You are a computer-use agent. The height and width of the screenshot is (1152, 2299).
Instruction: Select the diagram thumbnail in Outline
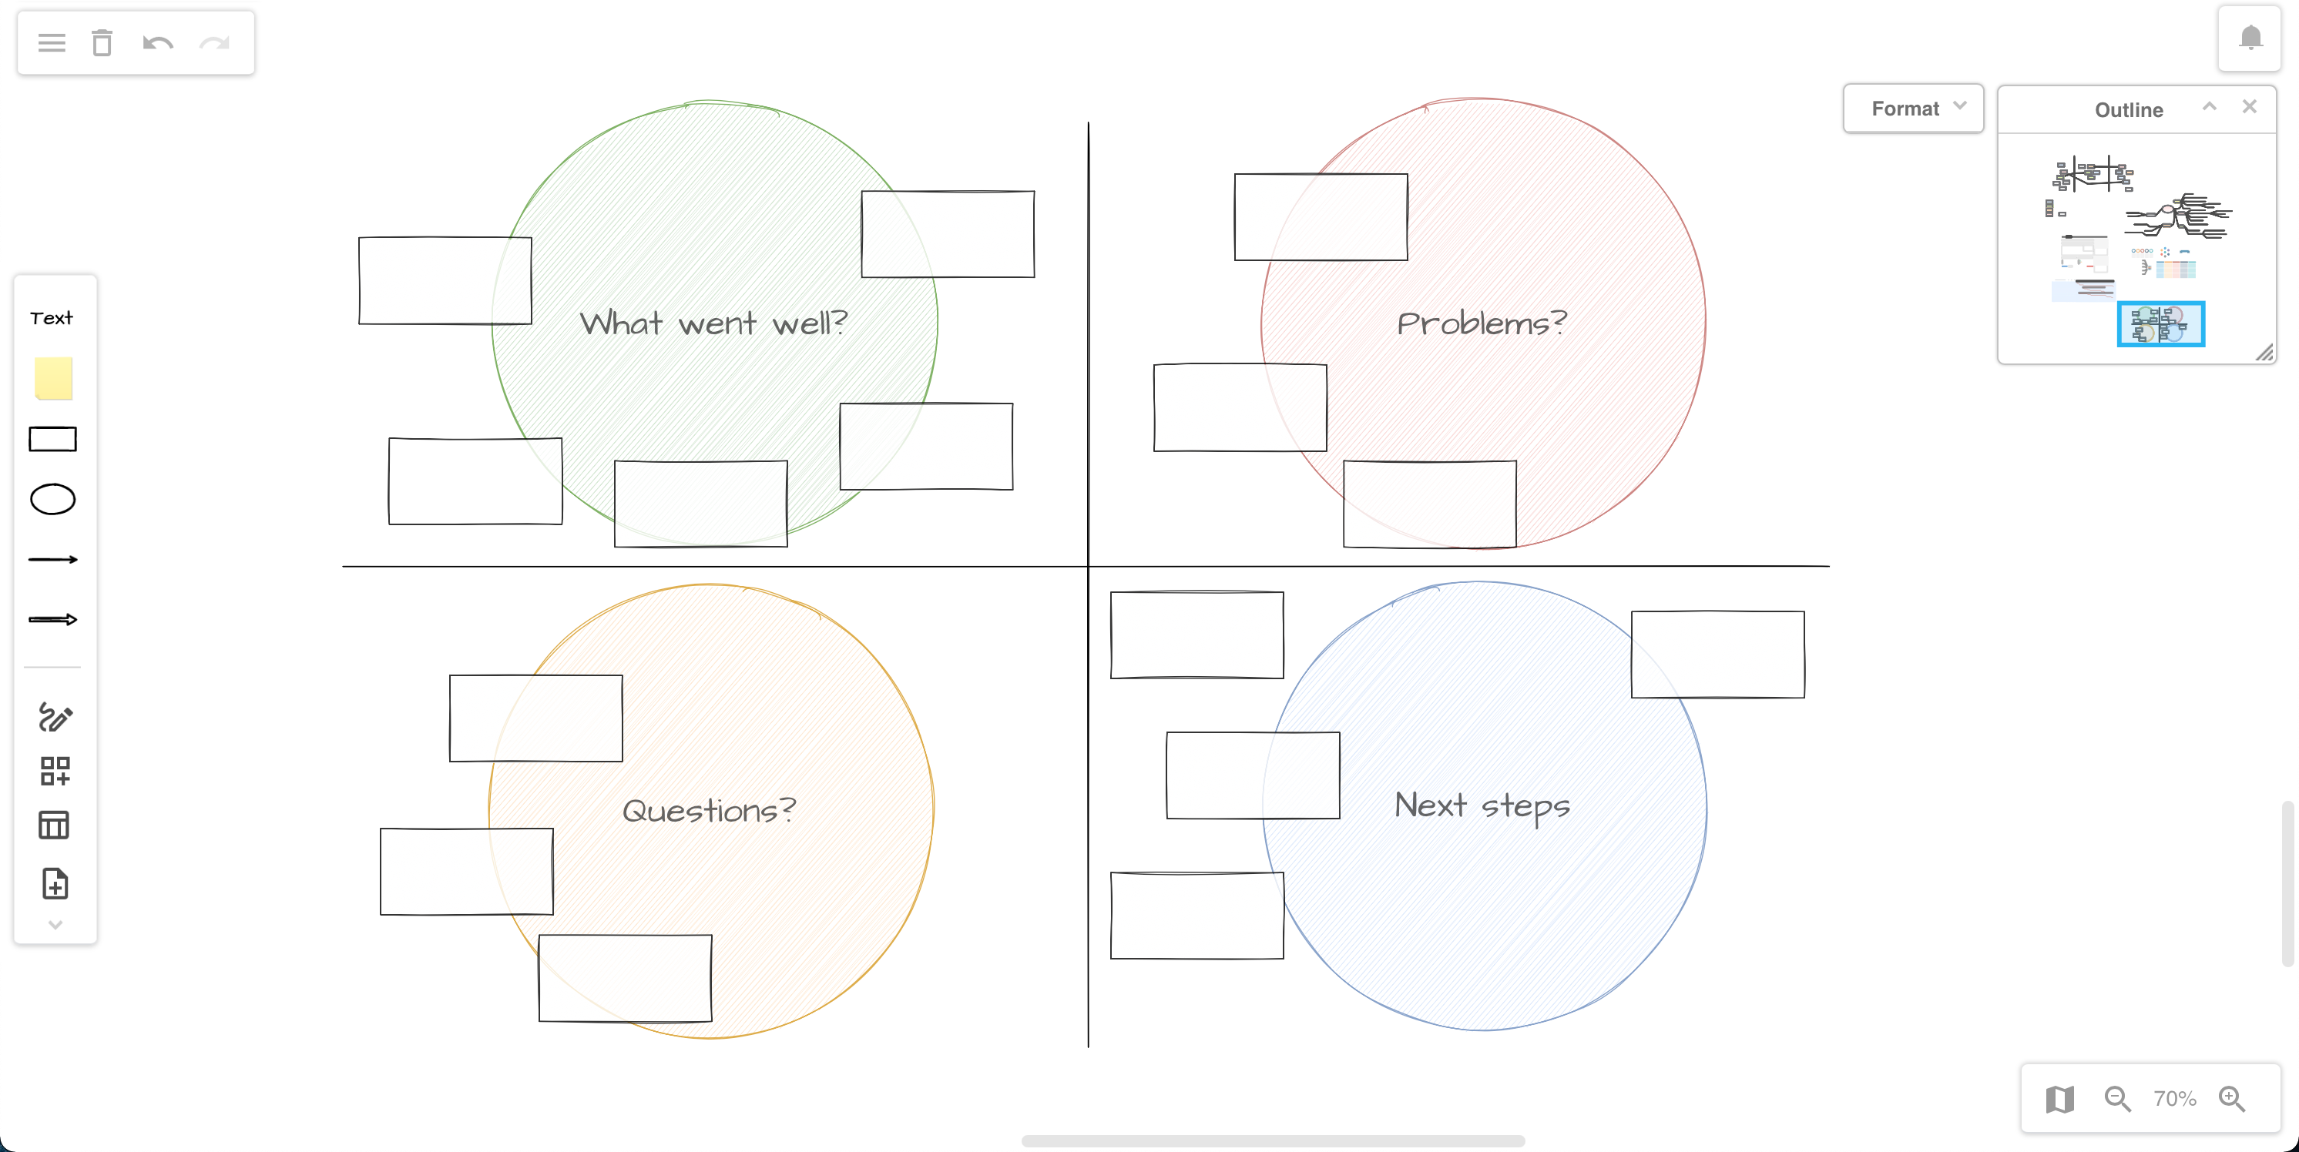coord(2161,323)
